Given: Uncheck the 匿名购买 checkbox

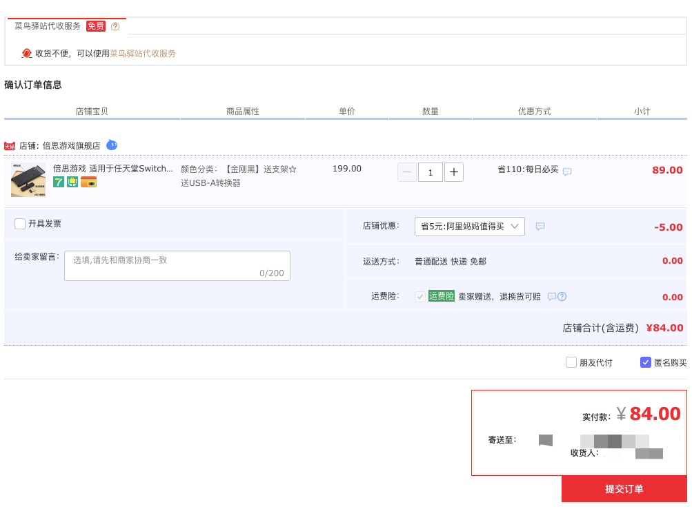Looking at the screenshot, I should click(646, 362).
